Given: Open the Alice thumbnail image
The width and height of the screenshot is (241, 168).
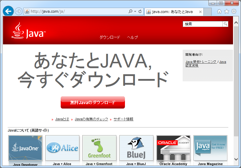Looking at the screenshot, I should 62,148.
